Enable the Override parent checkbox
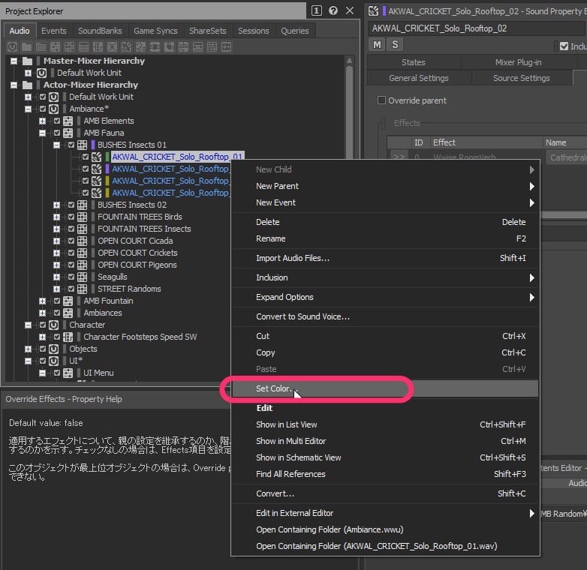 tap(381, 100)
